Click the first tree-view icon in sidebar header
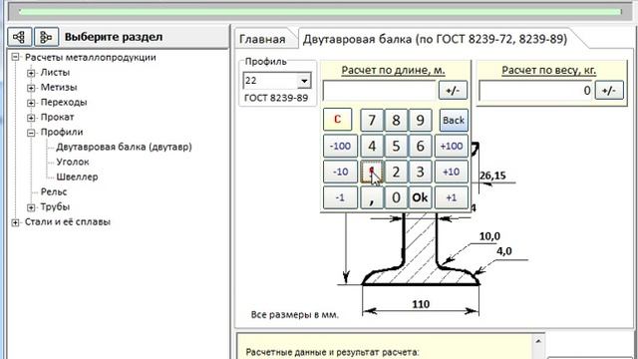The image size is (638, 359). click(19, 37)
